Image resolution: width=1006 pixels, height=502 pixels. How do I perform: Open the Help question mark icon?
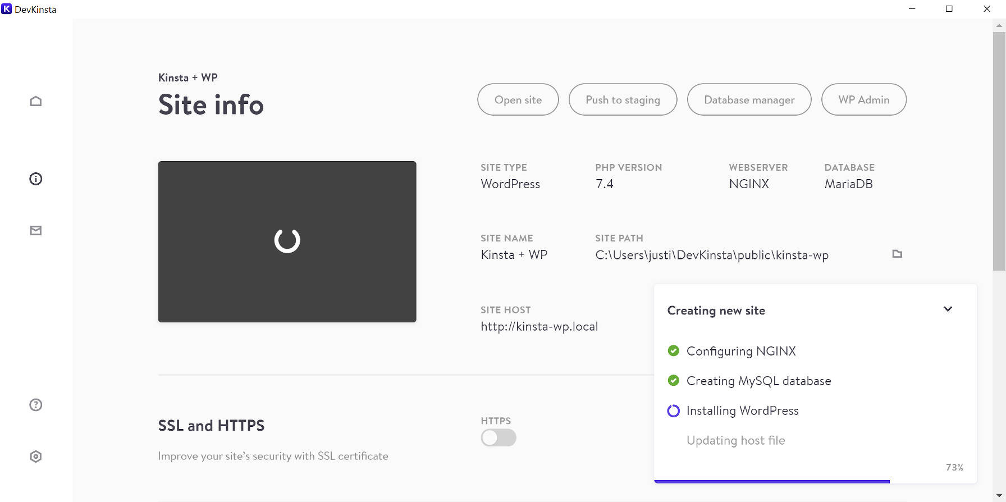tap(36, 405)
